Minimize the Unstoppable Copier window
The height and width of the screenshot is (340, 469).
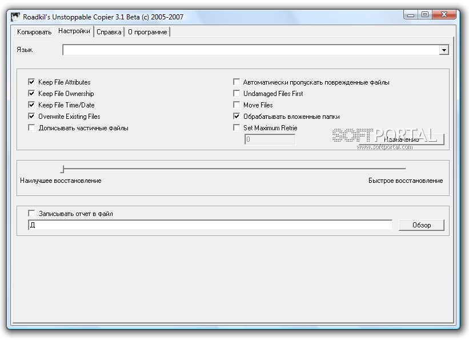tap(410, 15)
